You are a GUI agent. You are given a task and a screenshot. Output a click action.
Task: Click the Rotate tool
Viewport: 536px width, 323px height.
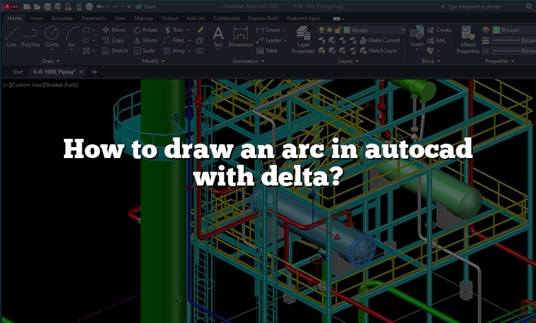pyautogui.click(x=146, y=30)
